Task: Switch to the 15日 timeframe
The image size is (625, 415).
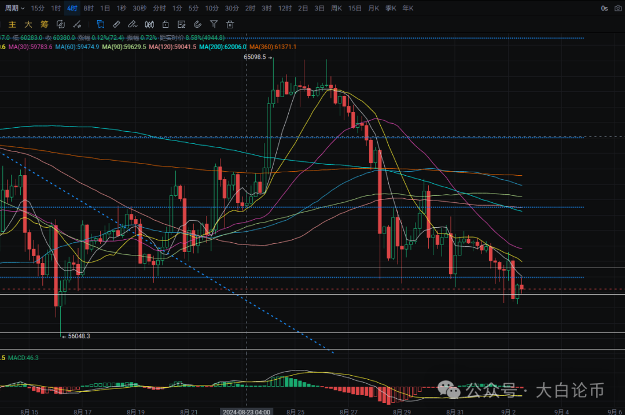Action: coord(355,8)
